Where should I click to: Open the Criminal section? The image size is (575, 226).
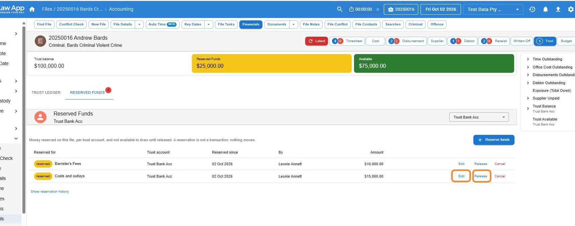[x=416, y=24]
